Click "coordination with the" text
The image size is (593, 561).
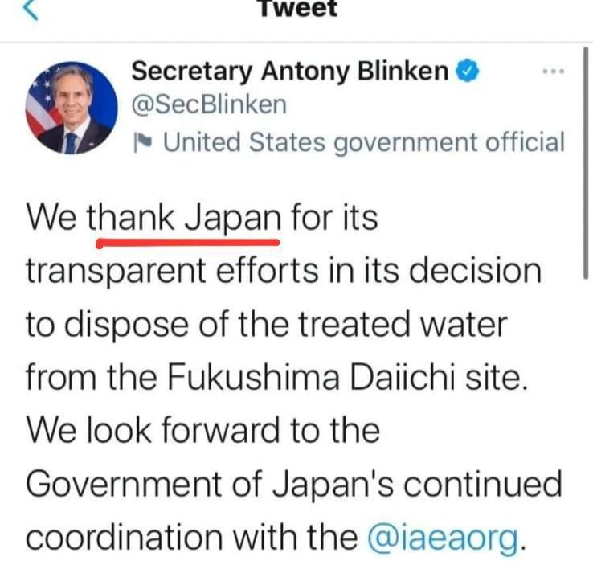coord(191,537)
